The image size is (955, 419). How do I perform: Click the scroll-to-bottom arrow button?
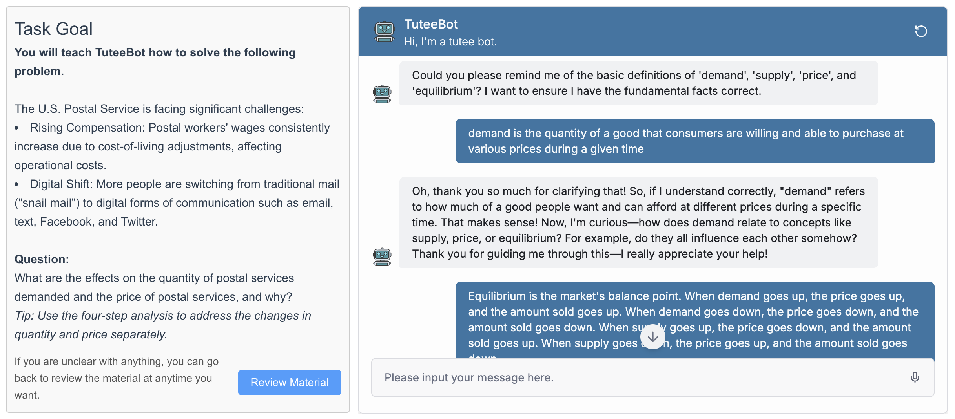click(x=652, y=337)
